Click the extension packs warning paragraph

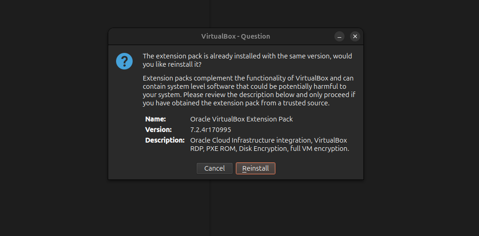coord(249,91)
